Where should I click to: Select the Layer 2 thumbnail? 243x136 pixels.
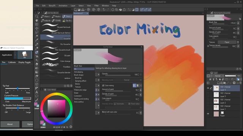pyautogui.click(x=216, y=101)
